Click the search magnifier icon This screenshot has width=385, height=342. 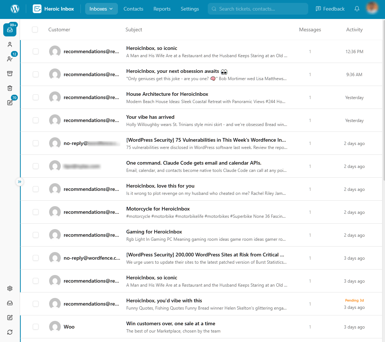click(214, 9)
